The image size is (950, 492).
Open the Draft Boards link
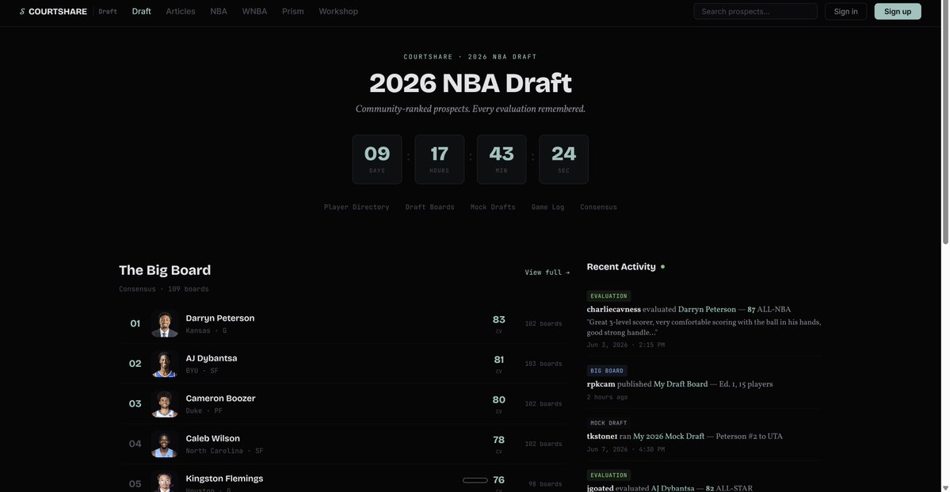pyautogui.click(x=429, y=208)
